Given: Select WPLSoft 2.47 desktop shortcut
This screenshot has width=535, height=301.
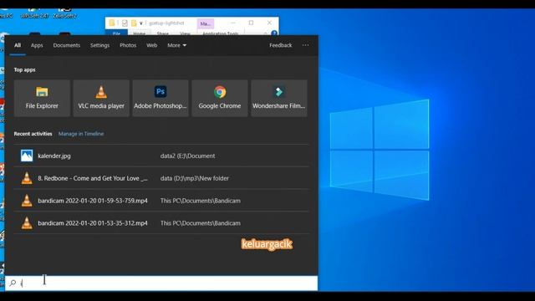Looking at the screenshot, I should (x=34, y=13).
